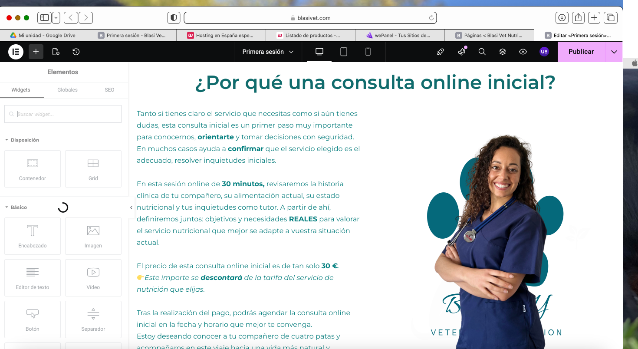Switch to the Globales tab
This screenshot has width=638, height=349.
click(x=67, y=90)
